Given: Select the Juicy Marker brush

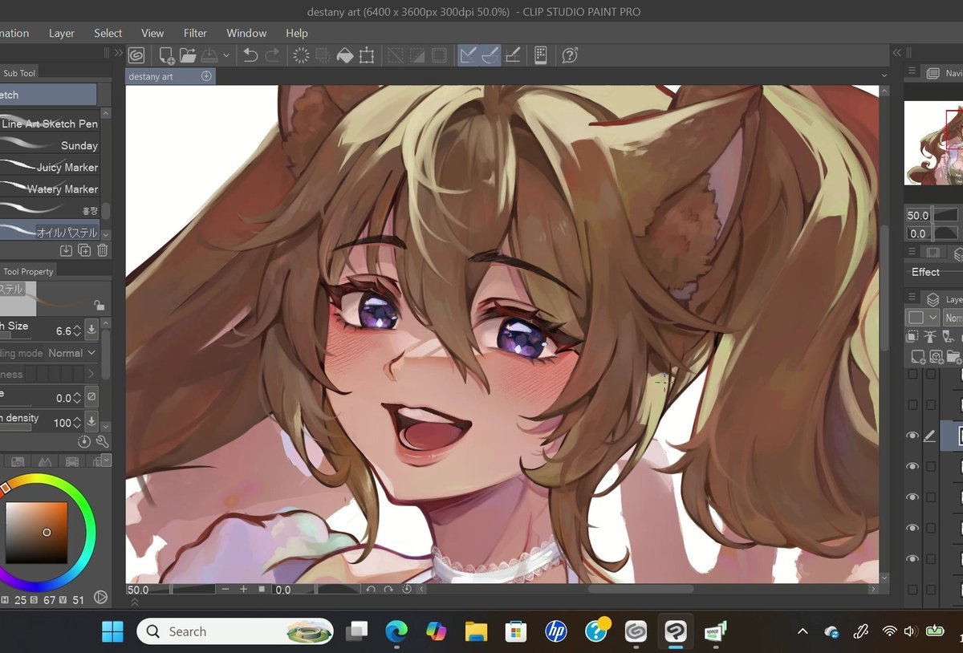Looking at the screenshot, I should (50, 167).
